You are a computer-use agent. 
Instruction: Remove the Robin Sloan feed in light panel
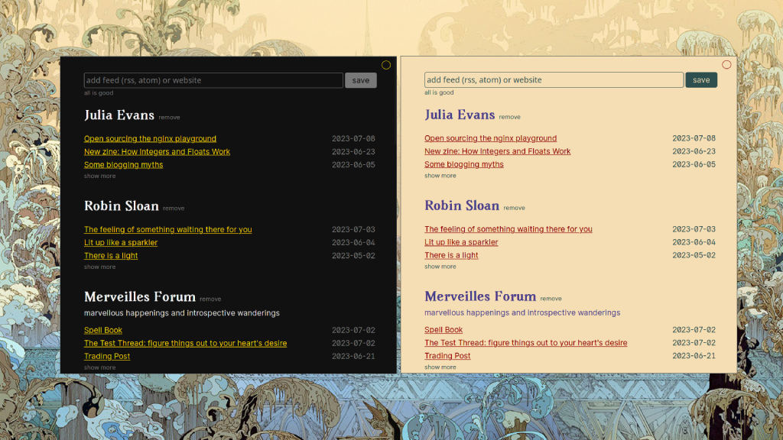click(514, 208)
